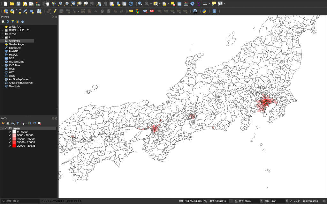
Task: Open a project with the yellow folder icon
Action: tap(12, 4)
